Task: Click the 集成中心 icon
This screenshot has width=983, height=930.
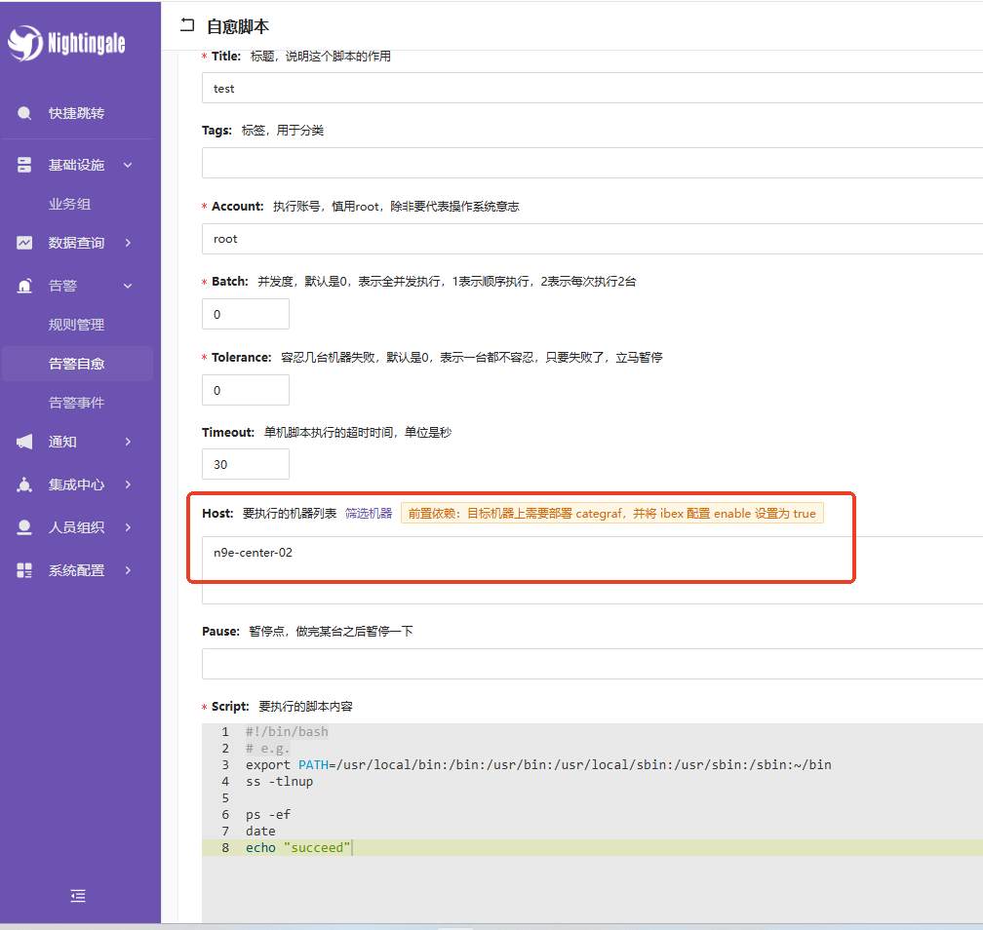Action: pyautogui.click(x=24, y=484)
